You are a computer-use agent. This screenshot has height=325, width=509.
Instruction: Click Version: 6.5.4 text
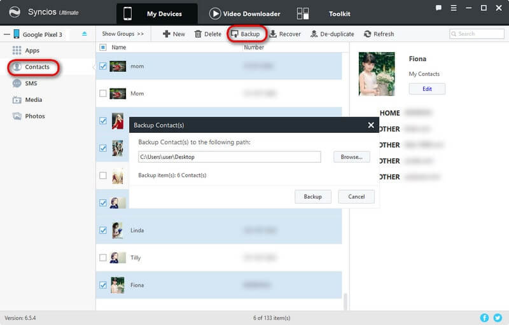(x=20, y=318)
